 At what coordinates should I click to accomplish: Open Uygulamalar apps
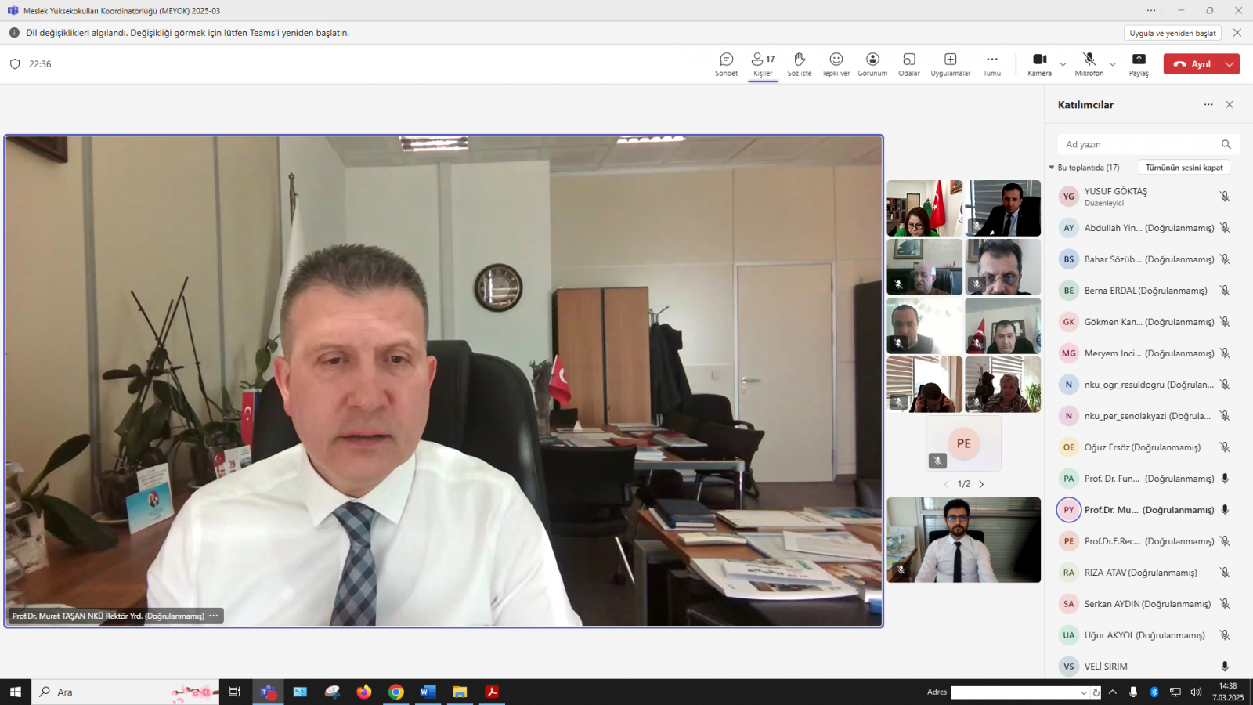tap(950, 64)
